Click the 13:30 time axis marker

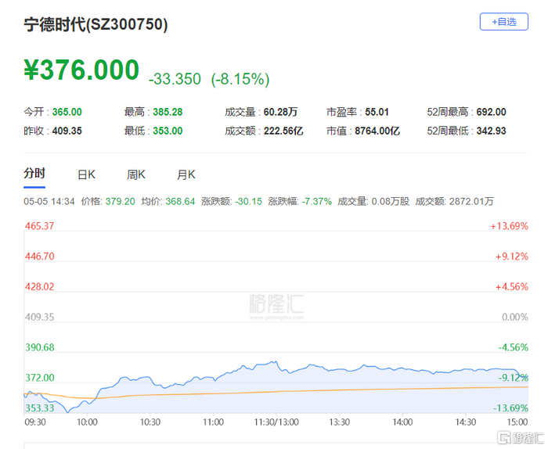point(339,422)
